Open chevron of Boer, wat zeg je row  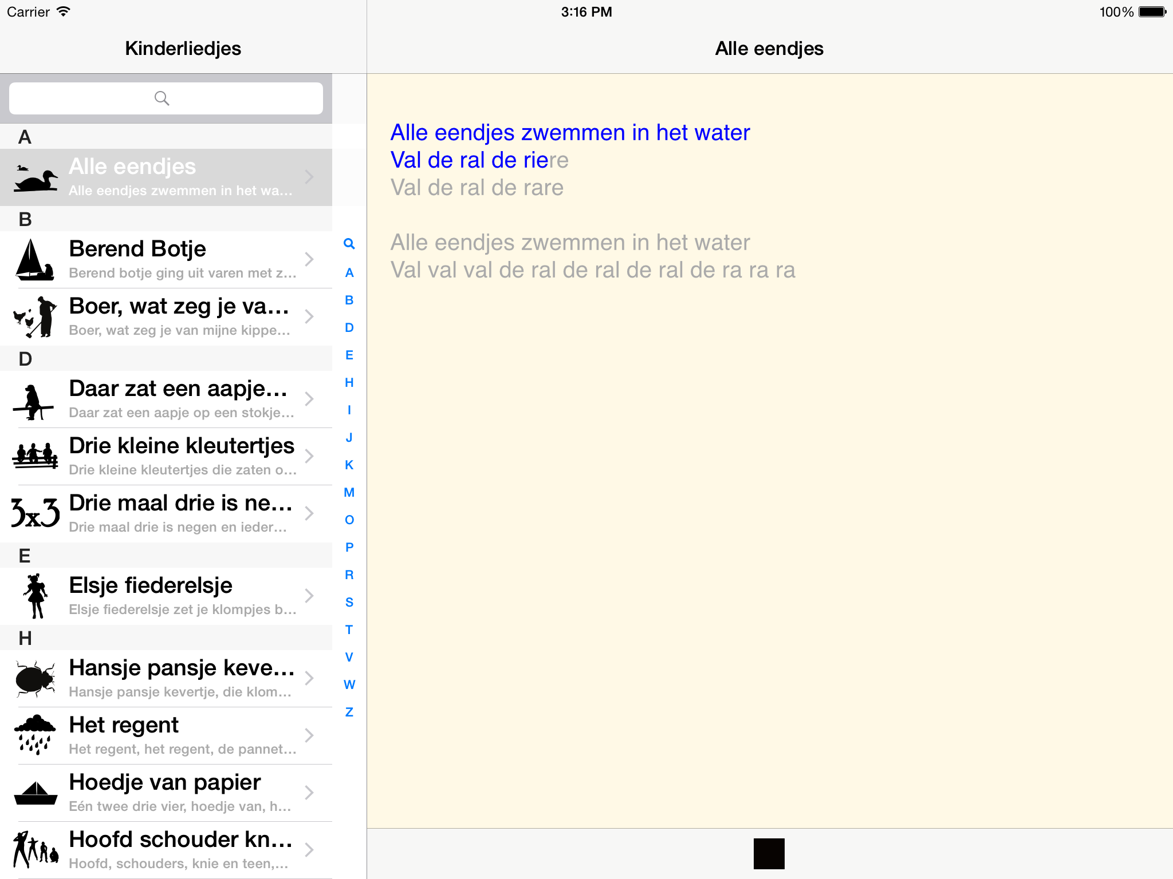(x=309, y=316)
